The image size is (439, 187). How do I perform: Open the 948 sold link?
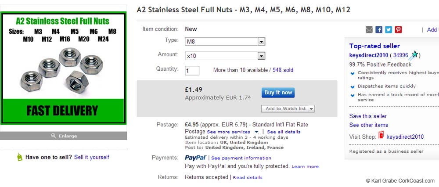click(283, 70)
